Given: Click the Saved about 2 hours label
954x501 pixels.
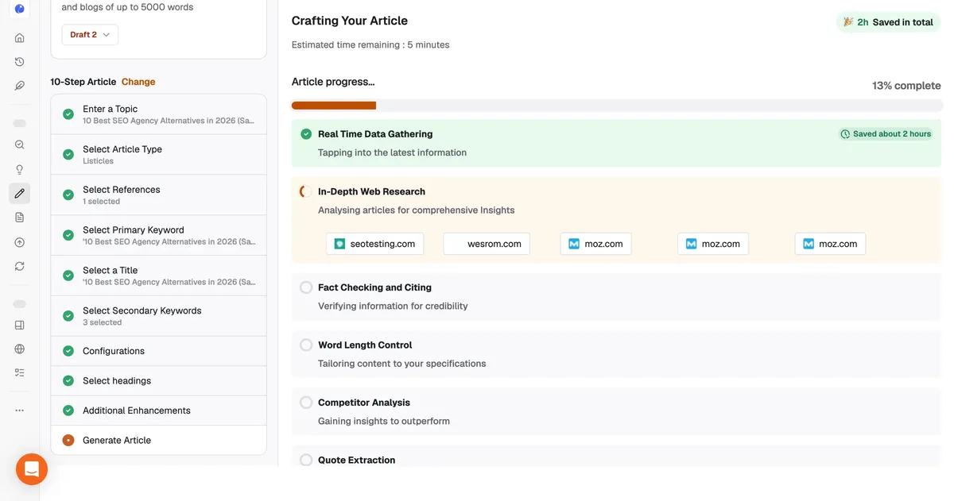Looking at the screenshot, I should [x=892, y=134].
